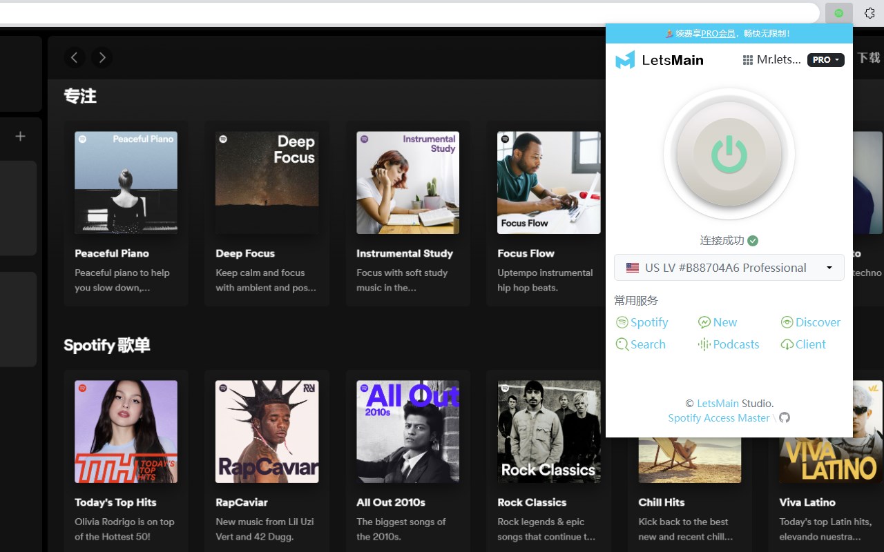This screenshot has width=884, height=552.
Task: Open the Today's Top Hits cover
Action: tap(126, 432)
